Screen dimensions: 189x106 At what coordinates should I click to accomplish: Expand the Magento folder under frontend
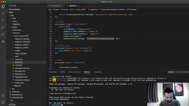26,86
